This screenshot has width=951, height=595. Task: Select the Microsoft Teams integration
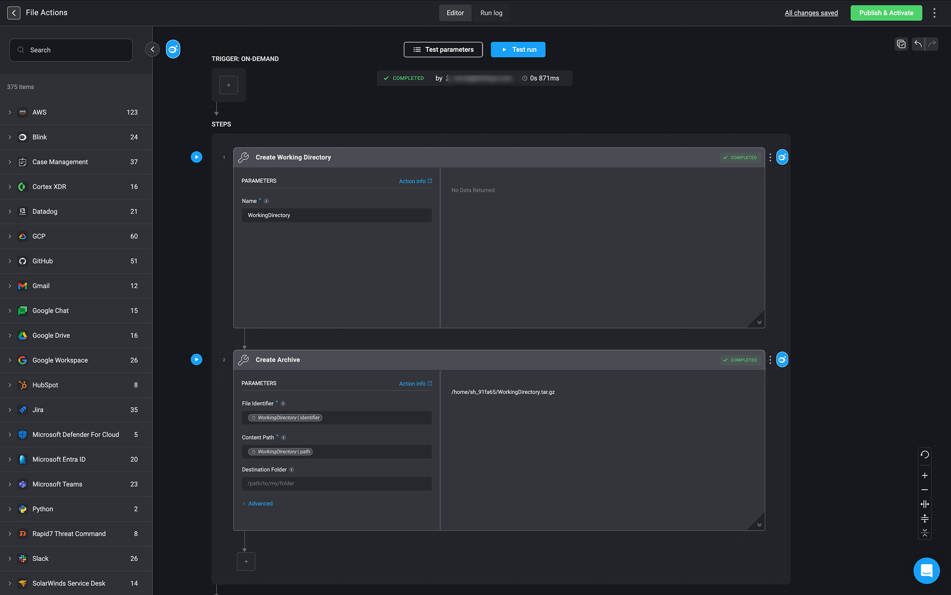coord(76,484)
